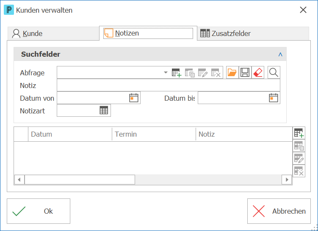Open the Zusatzfelder tab
The width and height of the screenshot is (318, 231).
tap(253, 33)
